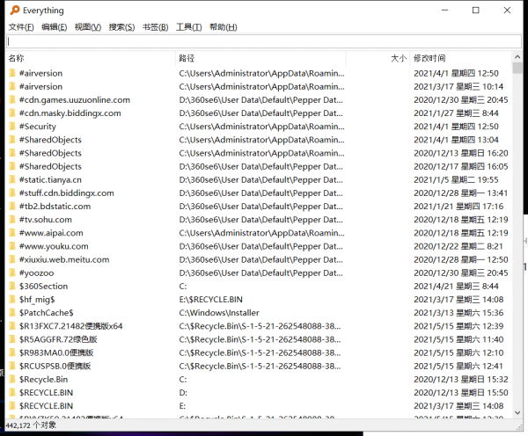Click date 2021/3/13 星期六 15:36

coord(458,313)
